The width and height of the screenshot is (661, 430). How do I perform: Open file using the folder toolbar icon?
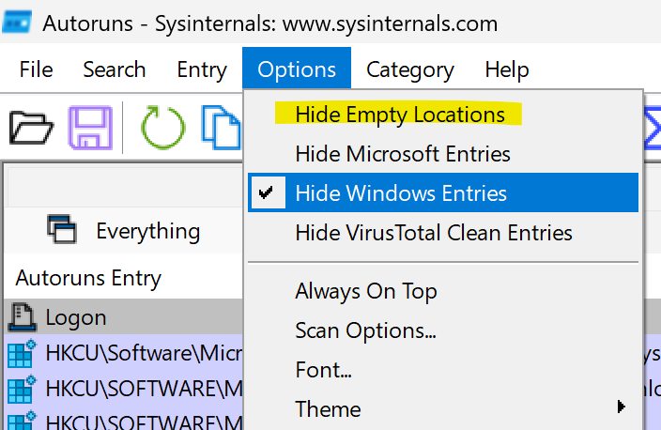[x=31, y=128]
